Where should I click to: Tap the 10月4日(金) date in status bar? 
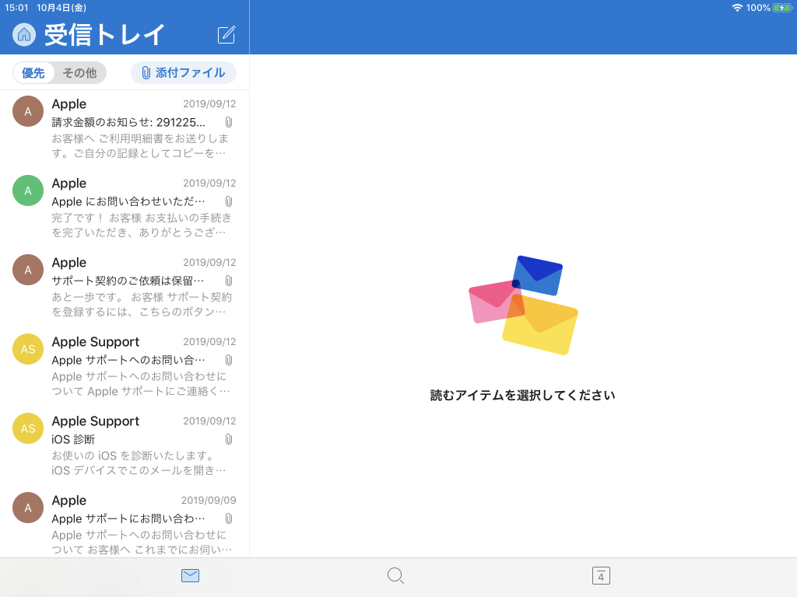(61, 8)
